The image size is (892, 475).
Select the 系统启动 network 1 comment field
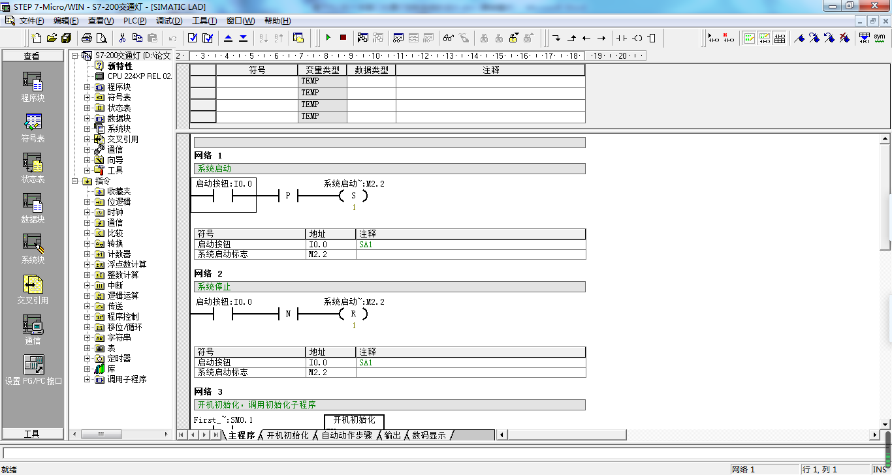point(390,168)
